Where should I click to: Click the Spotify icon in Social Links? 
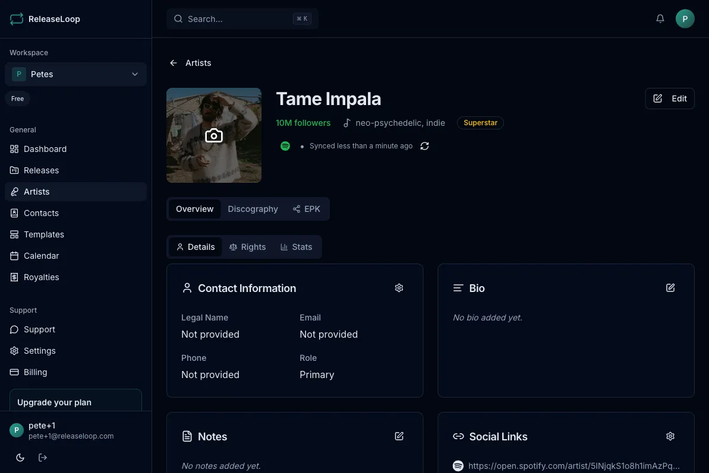coord(458,465)
